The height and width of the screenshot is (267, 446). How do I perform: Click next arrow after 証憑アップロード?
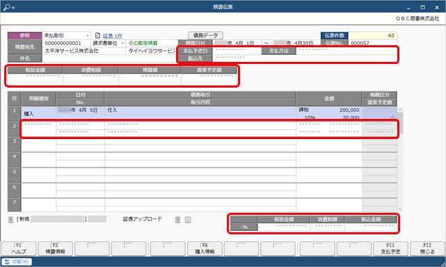click(x=178, y=220)
